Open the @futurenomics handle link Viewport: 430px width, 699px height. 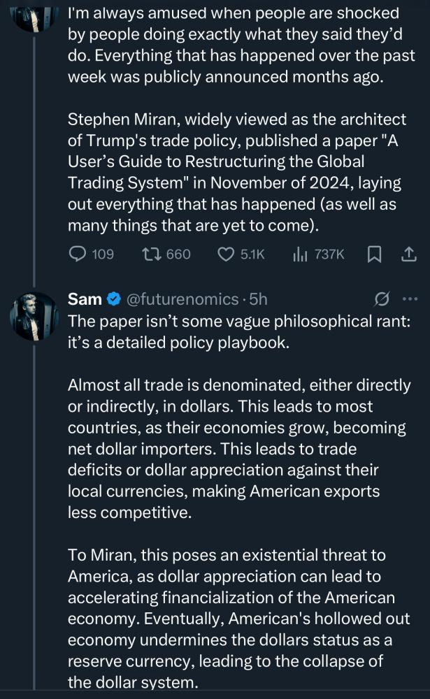click(x=182, y=299)
